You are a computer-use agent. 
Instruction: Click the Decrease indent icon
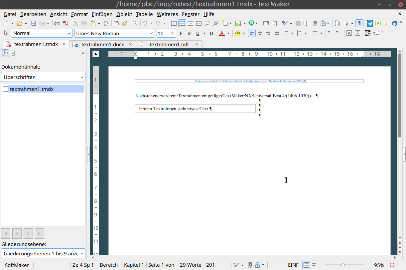point(330,33)
